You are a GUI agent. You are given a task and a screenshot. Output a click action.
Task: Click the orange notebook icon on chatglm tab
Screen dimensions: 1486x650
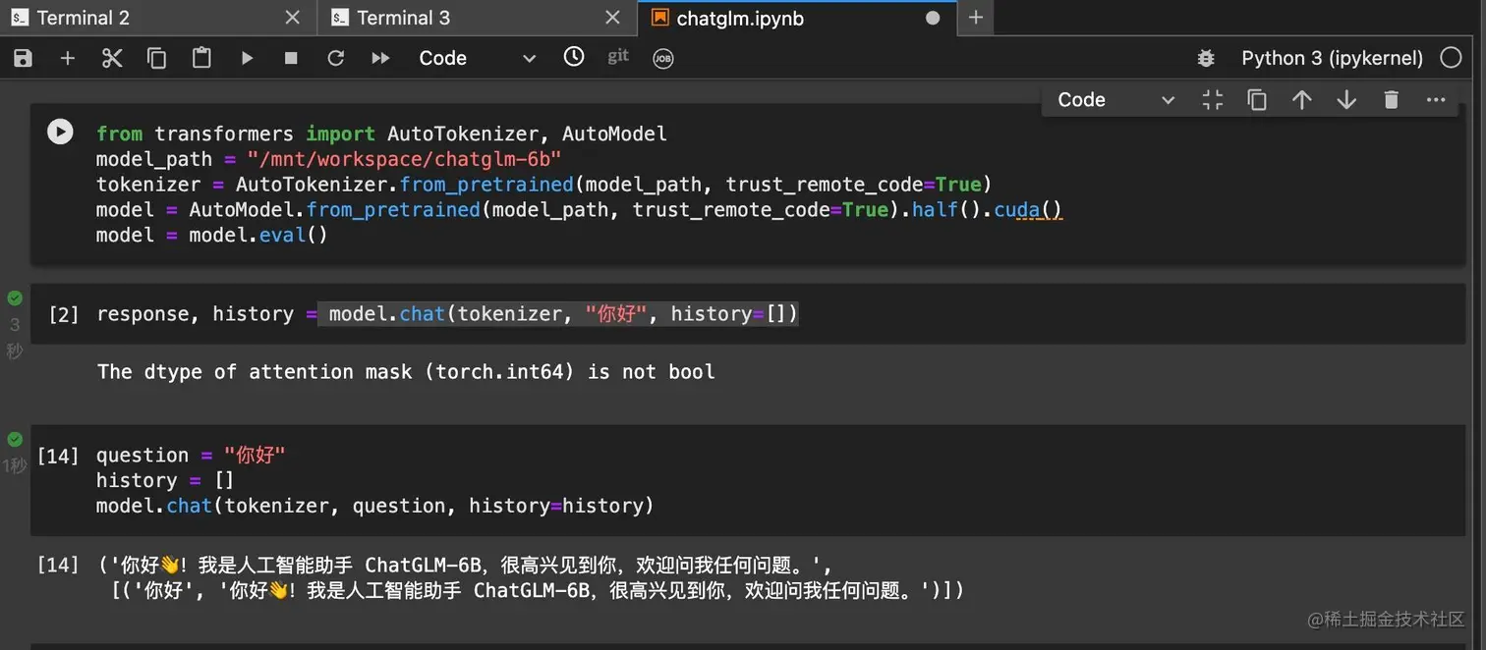point(659,18)
